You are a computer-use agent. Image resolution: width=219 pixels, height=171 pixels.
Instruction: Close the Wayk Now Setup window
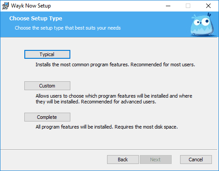[x=208, y=6]
